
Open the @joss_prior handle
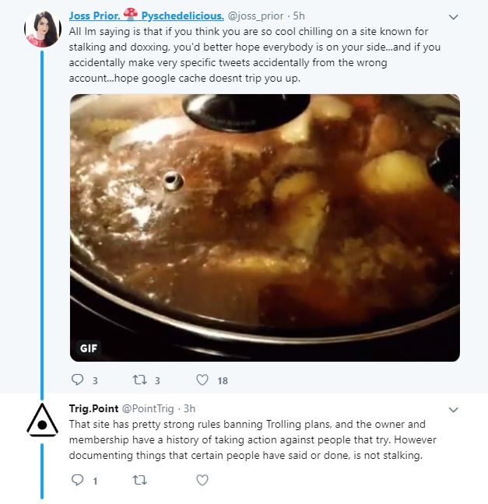click(x=255, y=16)
